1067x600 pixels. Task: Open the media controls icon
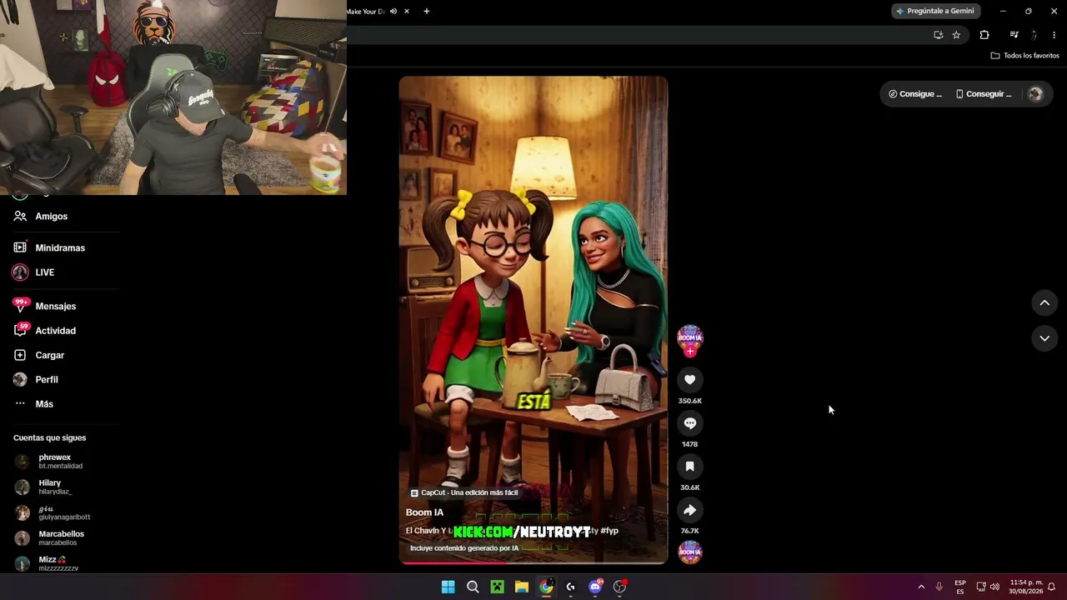point(1014,35)
